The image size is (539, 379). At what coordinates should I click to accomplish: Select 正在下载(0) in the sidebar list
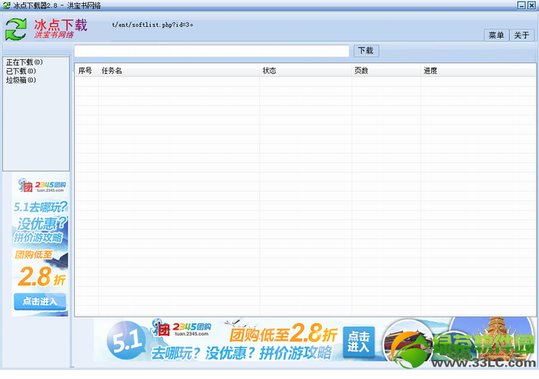tap(25, 62)
